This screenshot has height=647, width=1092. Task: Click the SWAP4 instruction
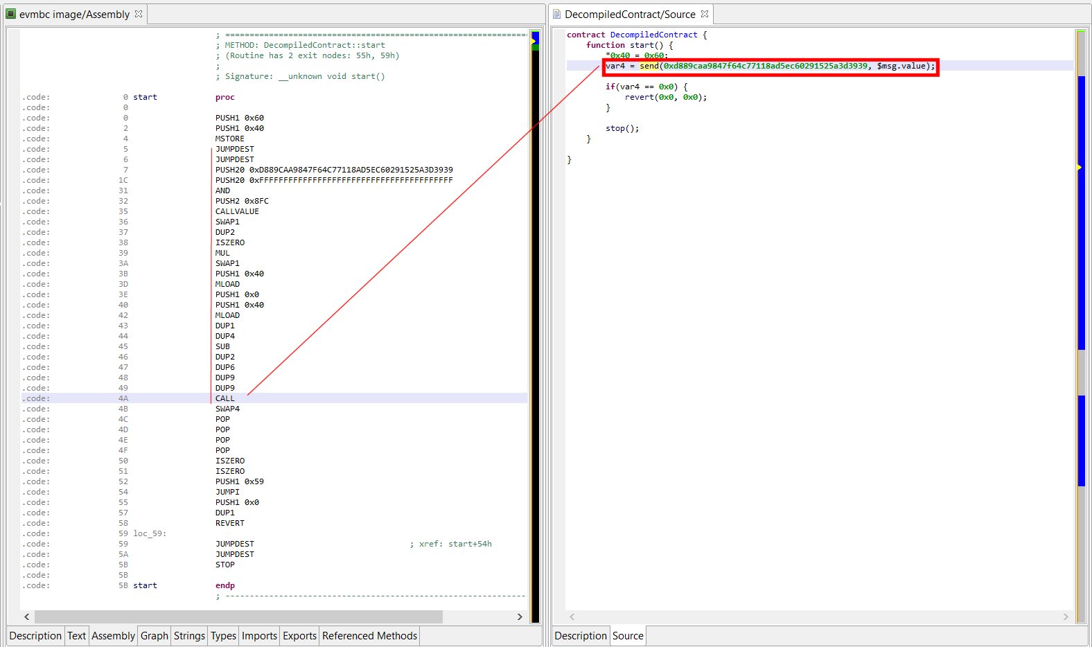pyautogui.click(x=227, y=409)
